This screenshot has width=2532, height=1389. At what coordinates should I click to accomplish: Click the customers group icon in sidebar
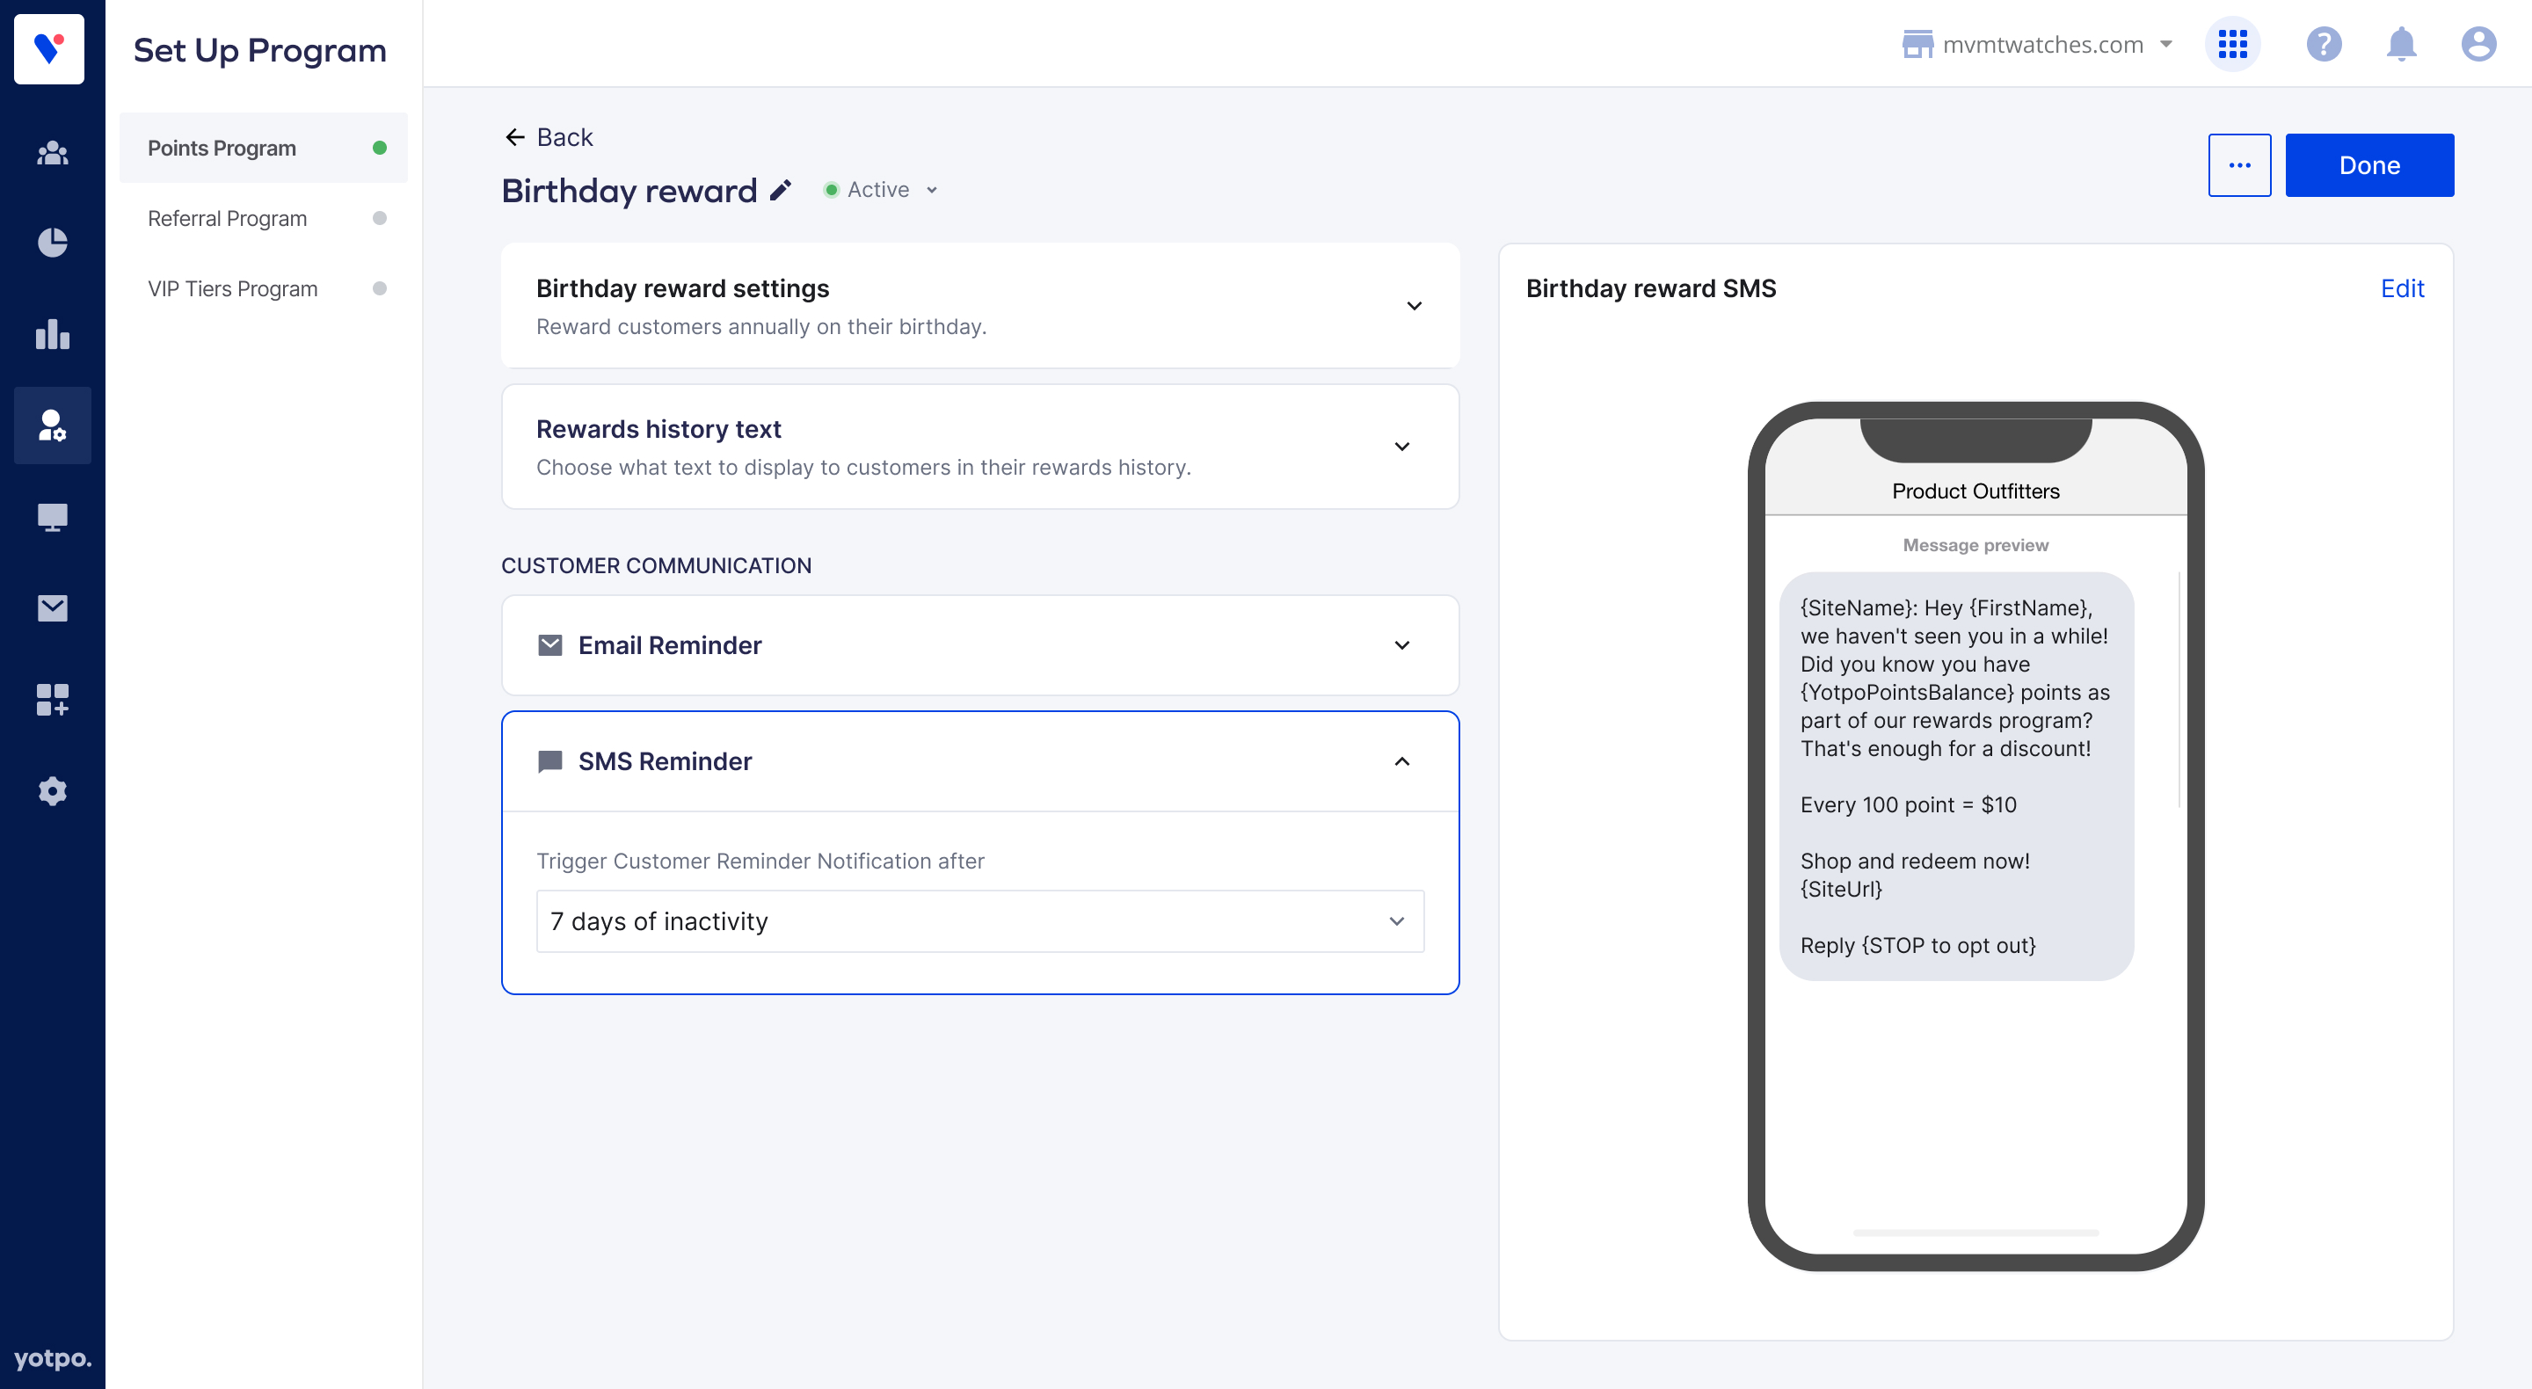point(52,152)
